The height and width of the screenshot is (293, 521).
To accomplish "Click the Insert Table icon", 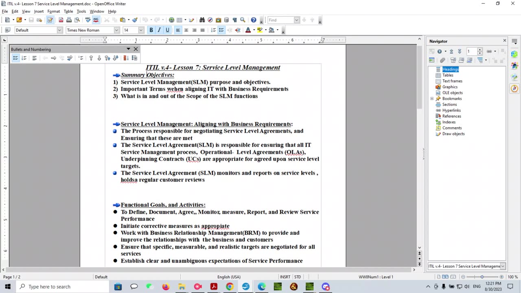I will pyautogui.click(x=180, y=20).
